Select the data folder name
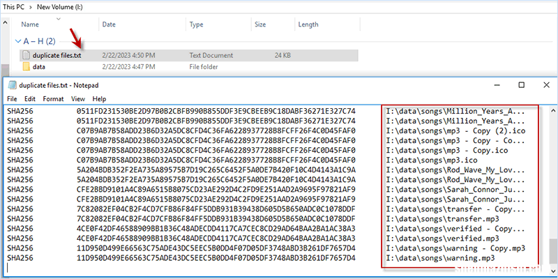The height and width of the screenshot is (279, 558). pos(38,66)
